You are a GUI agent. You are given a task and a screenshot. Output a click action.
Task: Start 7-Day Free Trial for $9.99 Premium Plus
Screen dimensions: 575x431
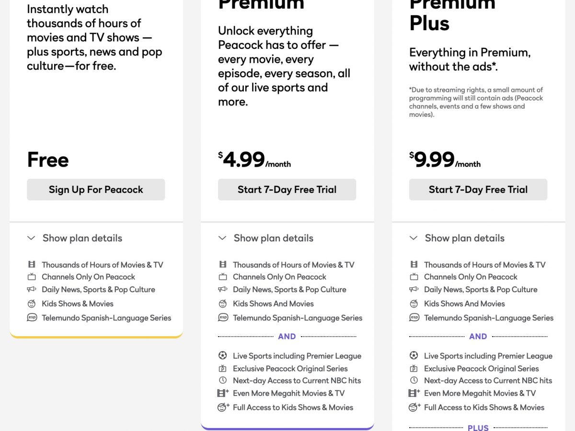[x=478, y=190]
